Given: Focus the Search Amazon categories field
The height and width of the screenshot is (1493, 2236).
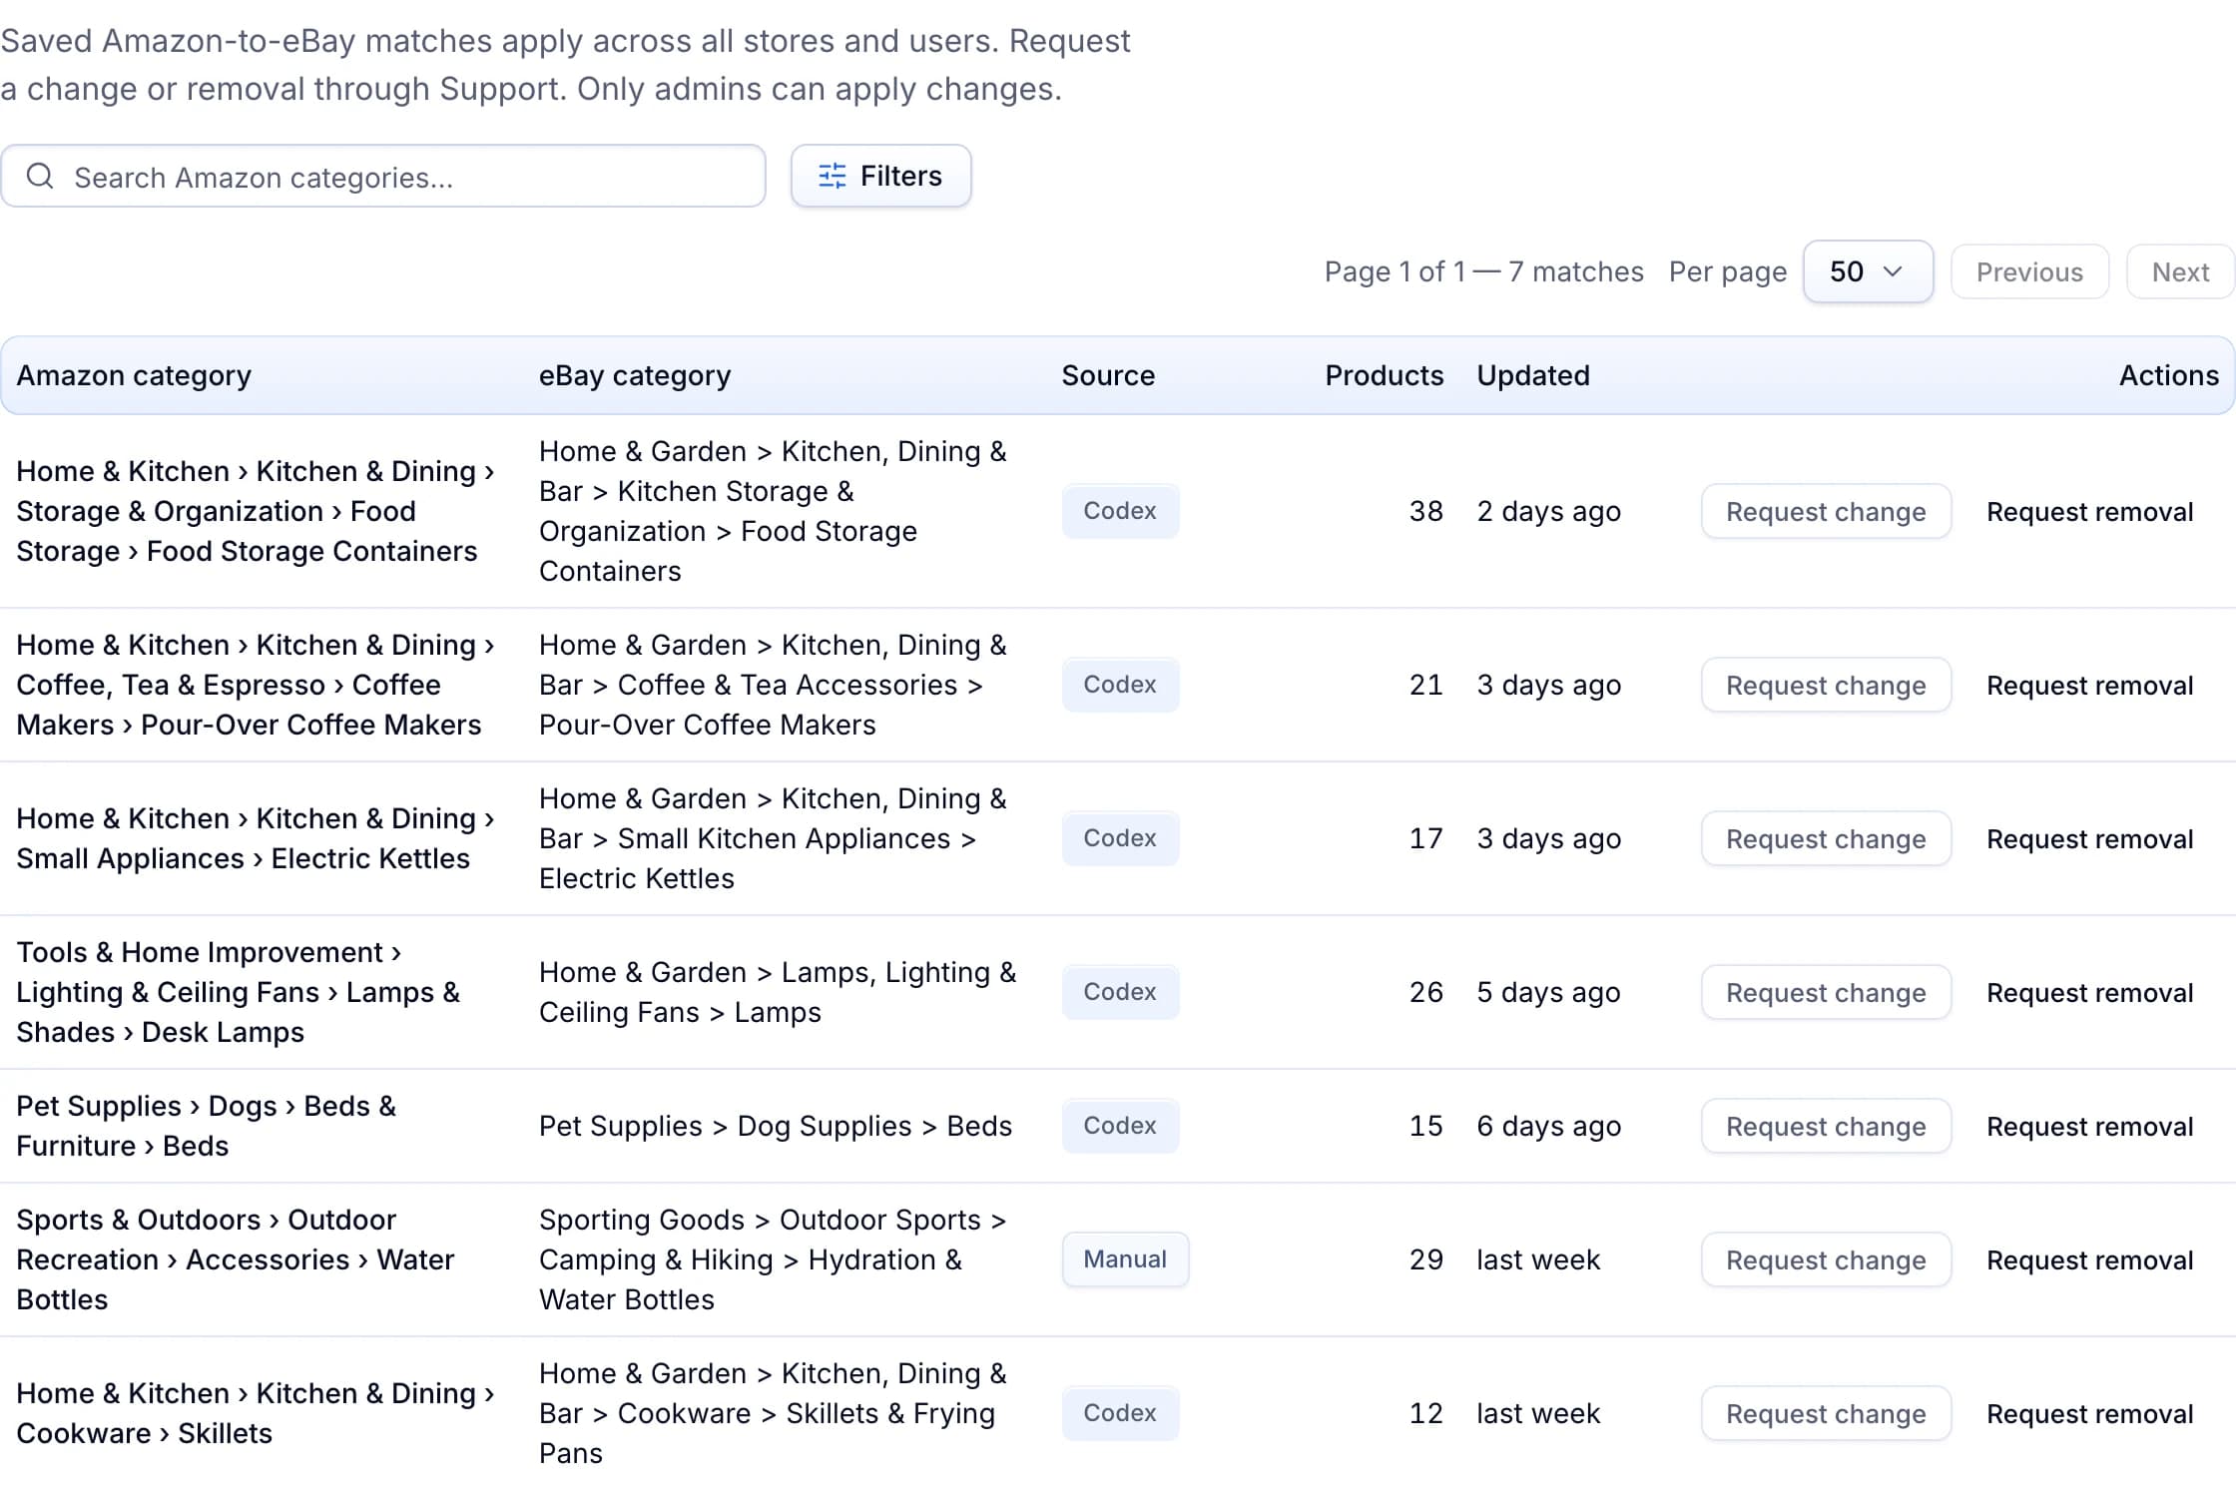Looking at the screenshot, I should pyautogui.click(x=383, y=177).
